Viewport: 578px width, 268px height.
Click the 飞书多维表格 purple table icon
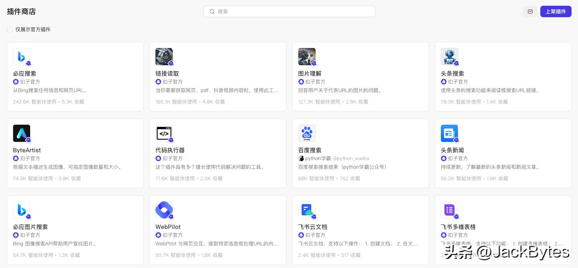pyautogui.click(x=449, y=210)
